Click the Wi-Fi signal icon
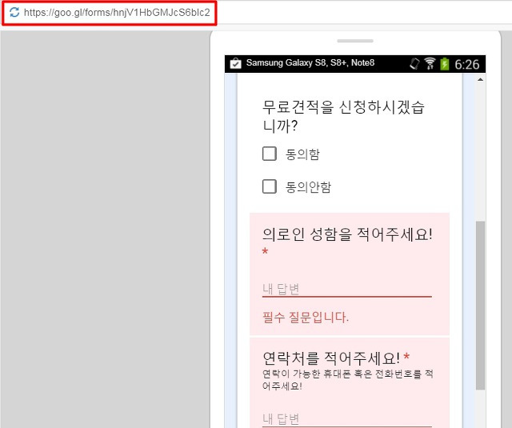The image size is (512, 428). pyautogui.click(x=430, y=63)
